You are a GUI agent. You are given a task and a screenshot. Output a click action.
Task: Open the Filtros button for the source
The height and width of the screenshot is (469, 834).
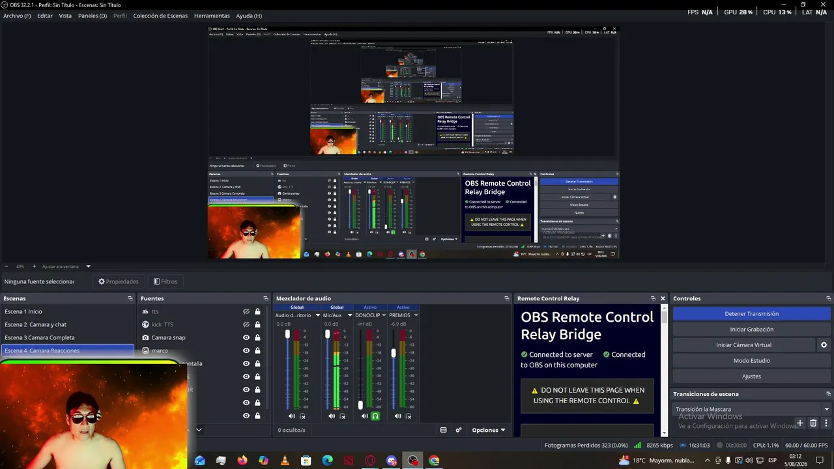point(165,281)
